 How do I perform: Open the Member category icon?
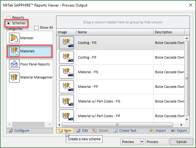tap(14, 38)
